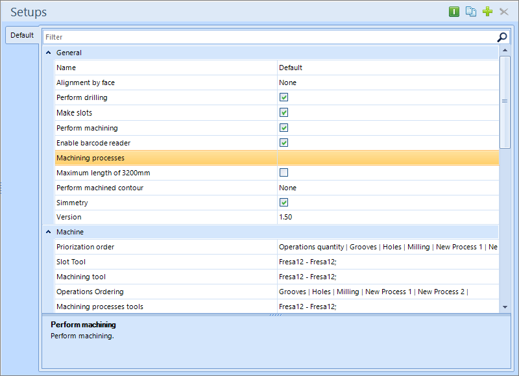Click the Name value Default cell
Image resolution: width=519 pixels, height=376 pixels.
point(388,68)
